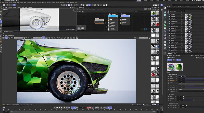Open the Extensions menu
Image resolution: width=204 pixels, height=113 pixels.
coord(62,3)
